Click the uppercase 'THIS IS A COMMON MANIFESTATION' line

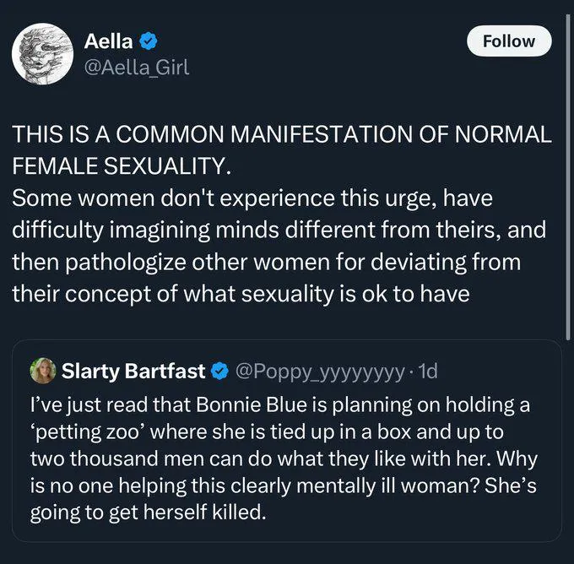[x=281, y=135]
